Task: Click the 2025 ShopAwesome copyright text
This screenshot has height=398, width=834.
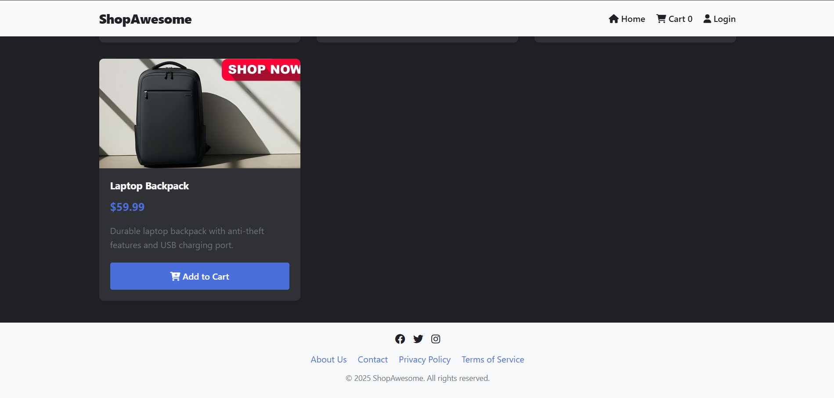Action: [x=417, y=378]
